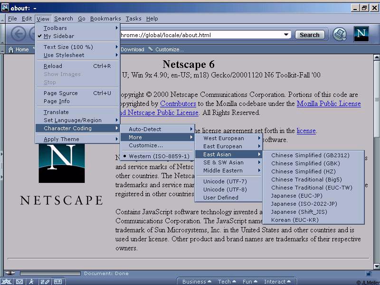Image resolution: width=380 pixels, height=285 pixels.
Task: Select Western (ISO-8859-1) radio item
Action: coord(157,156)
